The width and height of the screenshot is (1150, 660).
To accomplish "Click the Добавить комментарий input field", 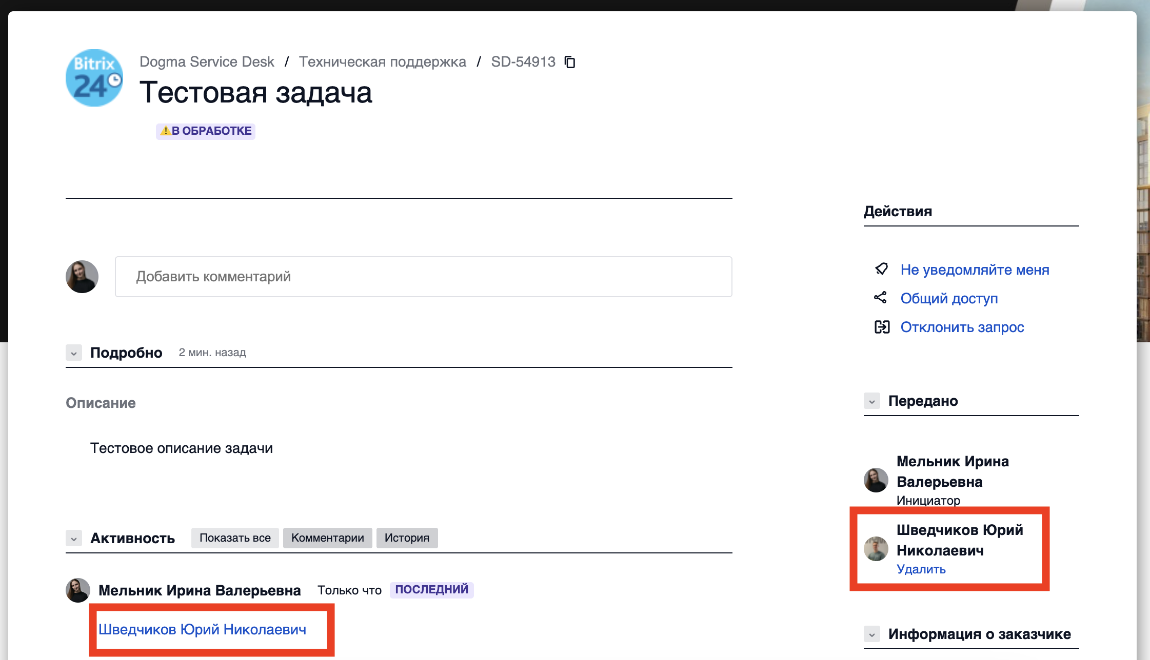I will [x=423, y=277].
